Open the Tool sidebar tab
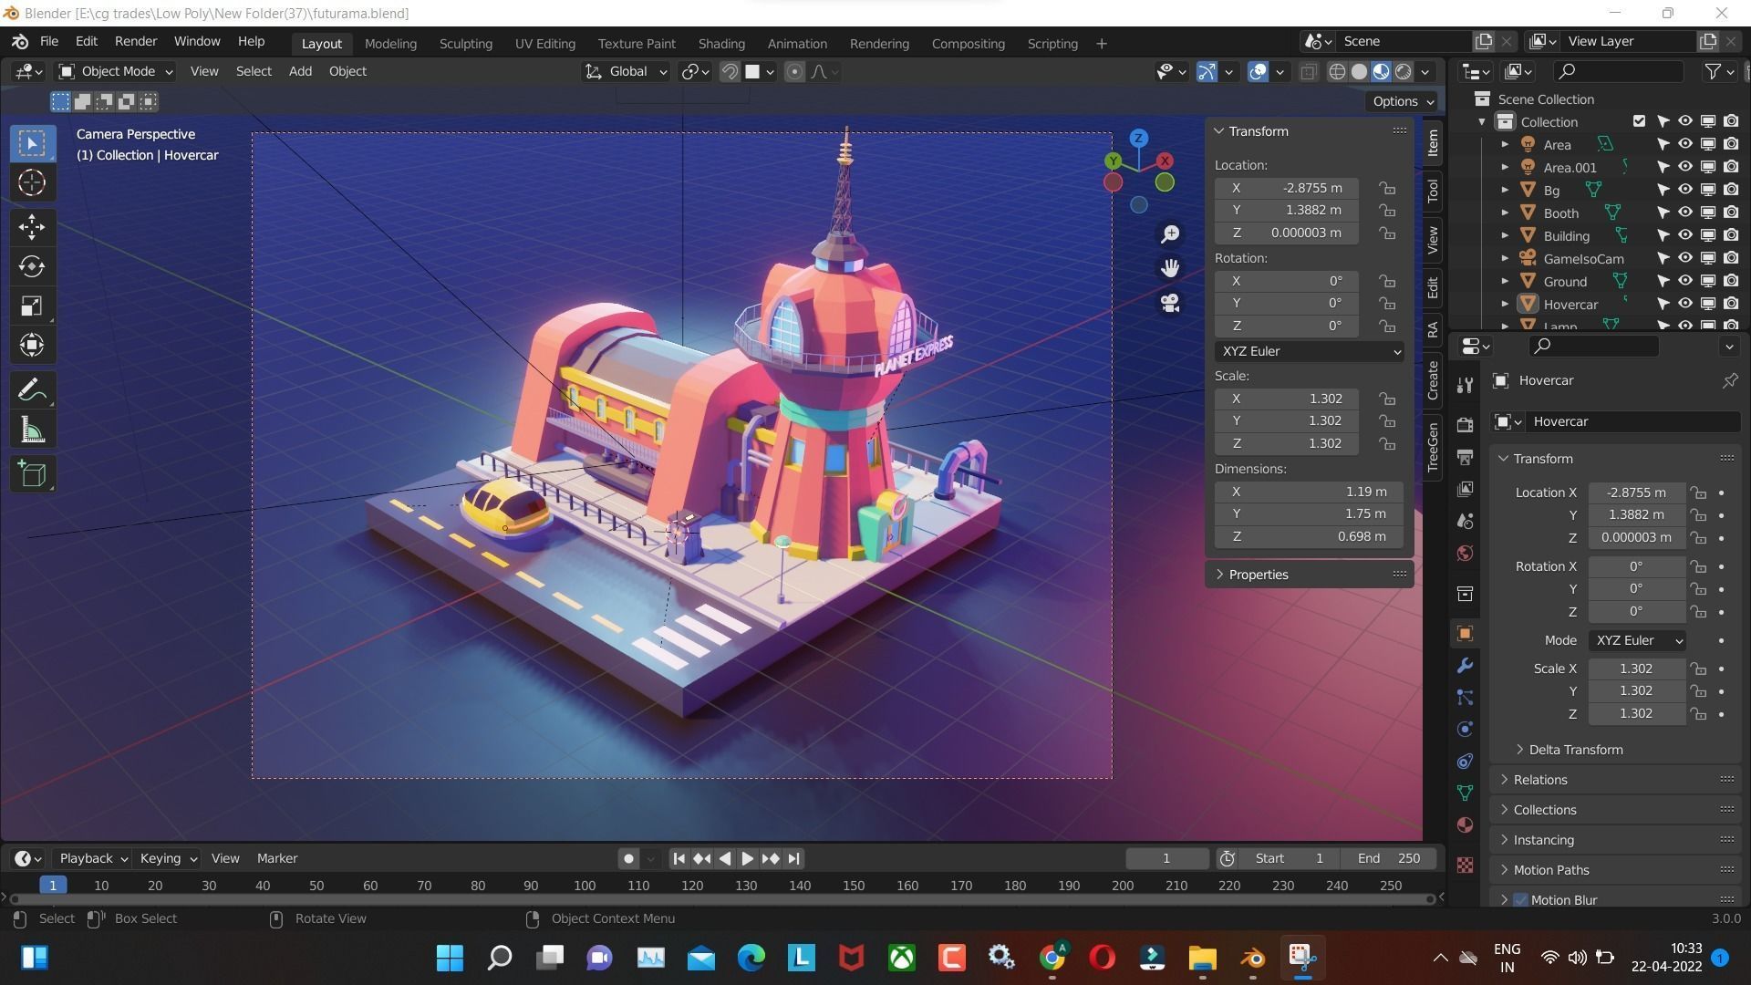This screenshot has height=985, width=1751. (x=1433, y=192)
